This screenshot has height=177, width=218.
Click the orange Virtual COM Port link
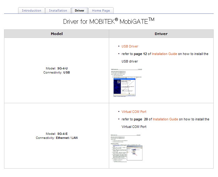(x=134, y=112)
